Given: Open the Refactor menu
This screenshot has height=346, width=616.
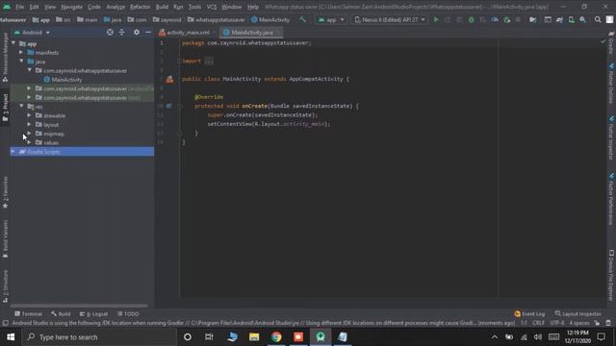Looking at the screenshot, I should 140,7.
